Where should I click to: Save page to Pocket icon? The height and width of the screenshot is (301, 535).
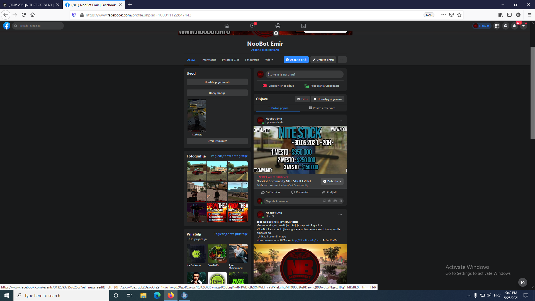(x=451, y=15)
